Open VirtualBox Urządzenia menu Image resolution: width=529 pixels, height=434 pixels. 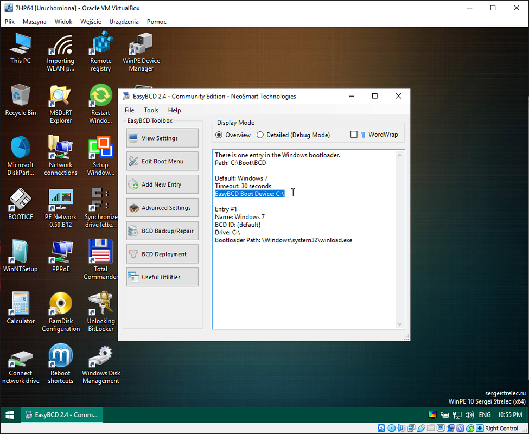point(124,22)
